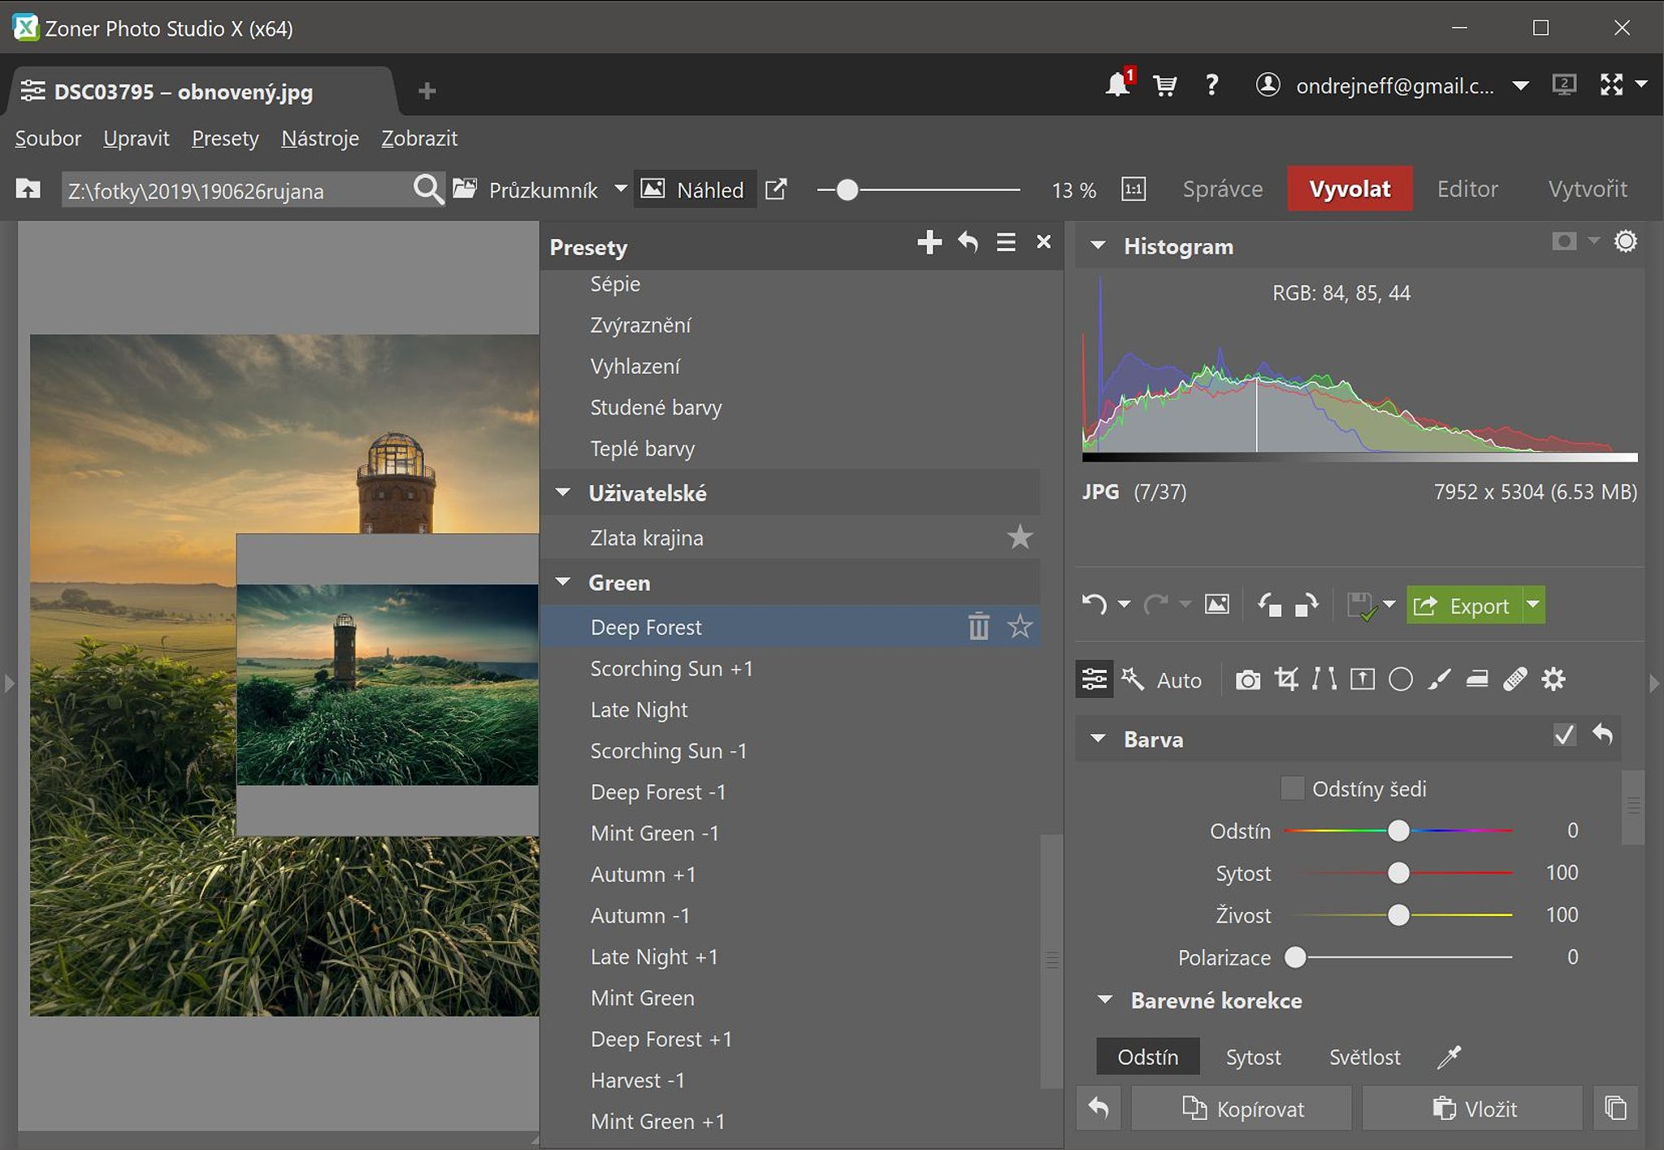Screen dimensions: 1664x1150
Task: Open the Presety panel hamburger menu
Action: coord(1006,242)
